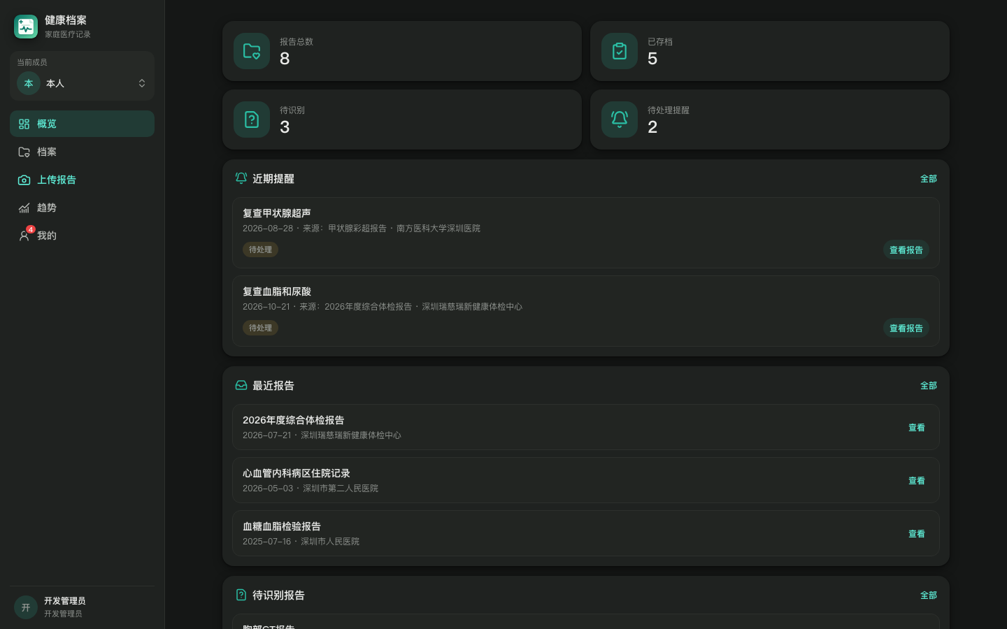This screenshot has width=1007, height=629.
Task: View all via 待识别报告 全部 link
Action: tap(929, 595)
